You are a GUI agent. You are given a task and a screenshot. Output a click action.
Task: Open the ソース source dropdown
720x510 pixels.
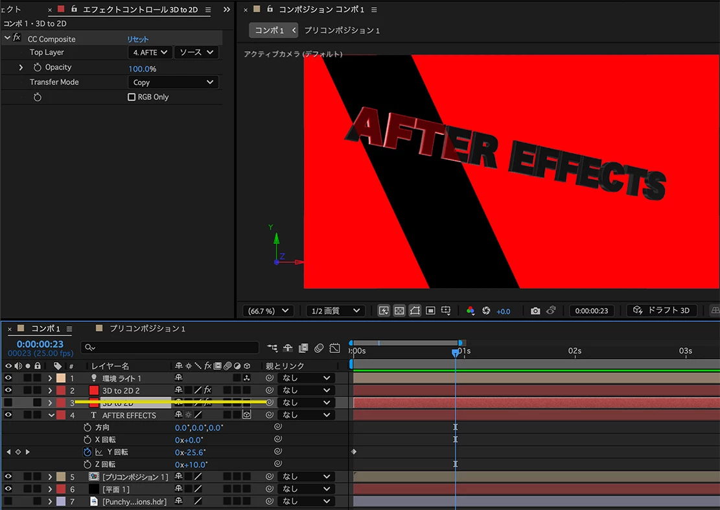(x=196, y=53)
